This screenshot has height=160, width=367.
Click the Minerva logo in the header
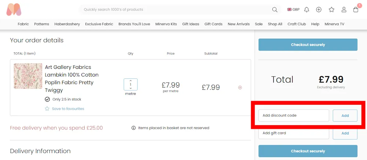14,10
